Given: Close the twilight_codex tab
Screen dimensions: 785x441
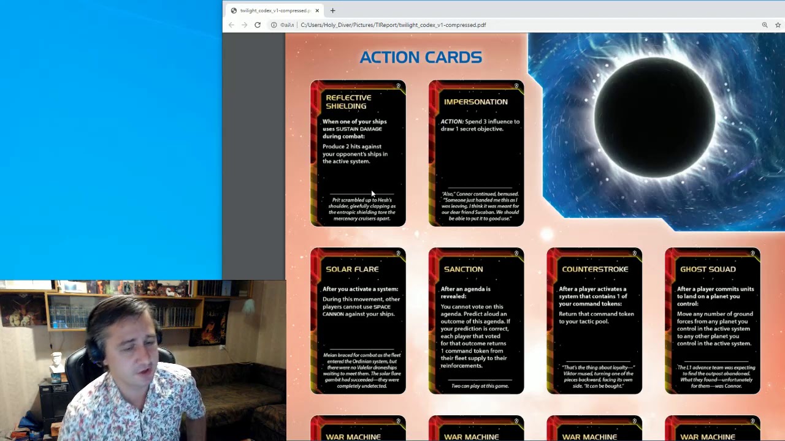Looking at the screenshot, I should pos(317,10).
